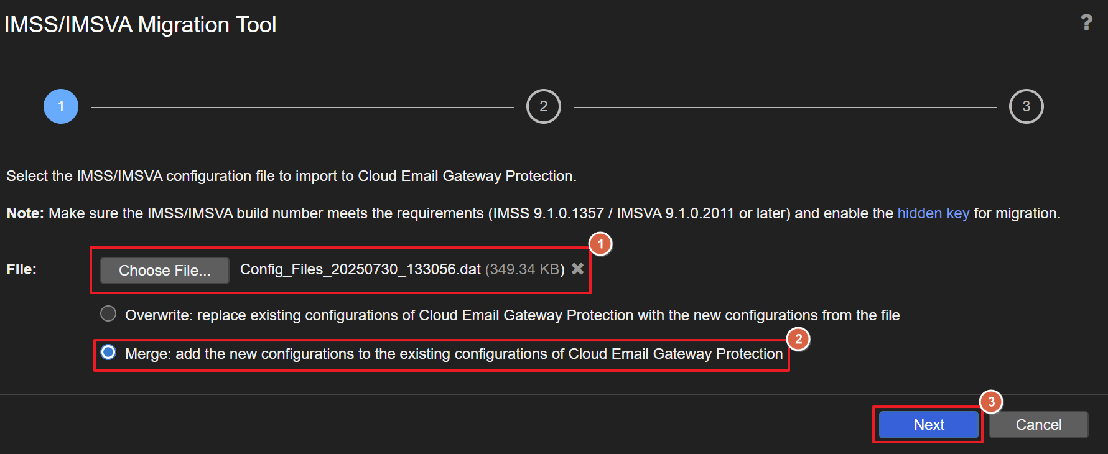Click the Overwrite option label text

[512, 315]
